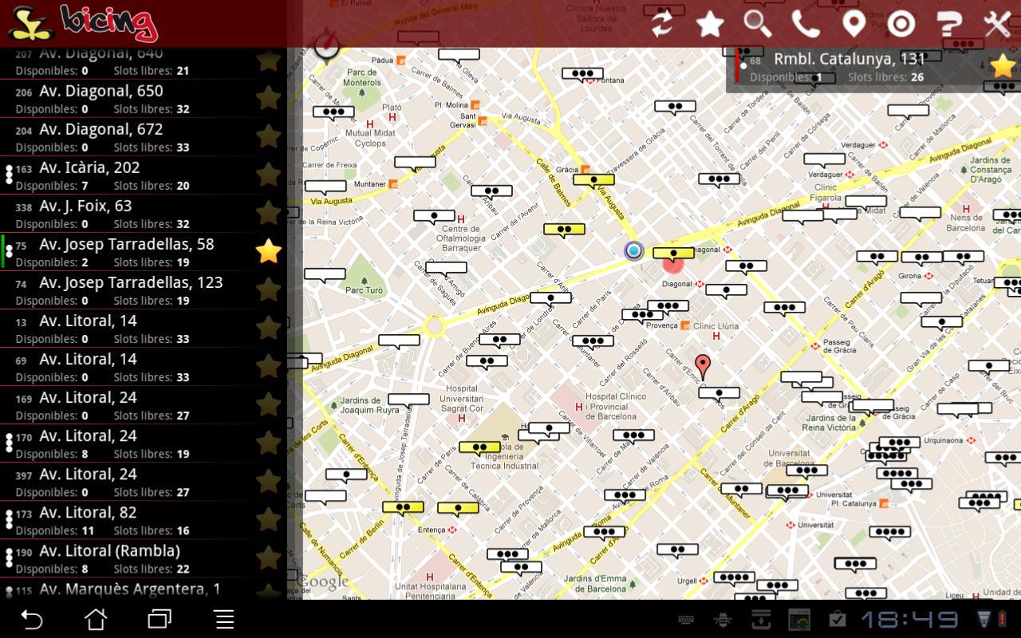Tap the download tray notification icon
This screenshot has height=638, width=1021.
(x=761, y=619)
